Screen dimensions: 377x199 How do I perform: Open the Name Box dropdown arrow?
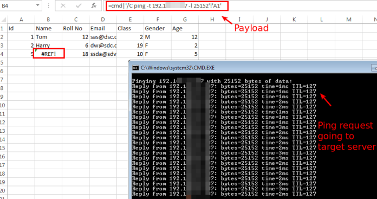click(x=38, y=5)
